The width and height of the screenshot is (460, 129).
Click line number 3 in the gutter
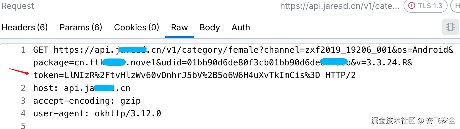[23, 101]
